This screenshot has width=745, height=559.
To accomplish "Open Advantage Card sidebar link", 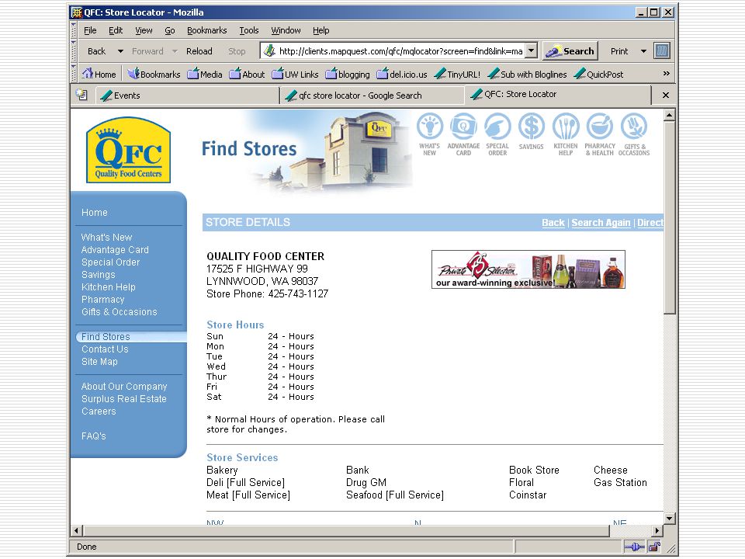I will point(115,249).
